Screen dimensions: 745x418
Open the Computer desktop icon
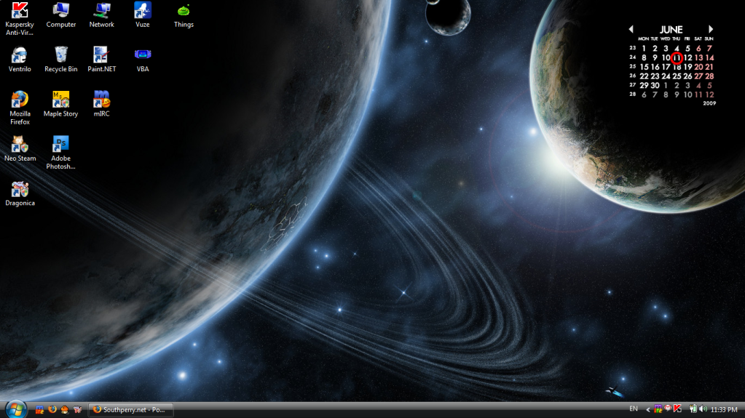(x=61, y=15)
